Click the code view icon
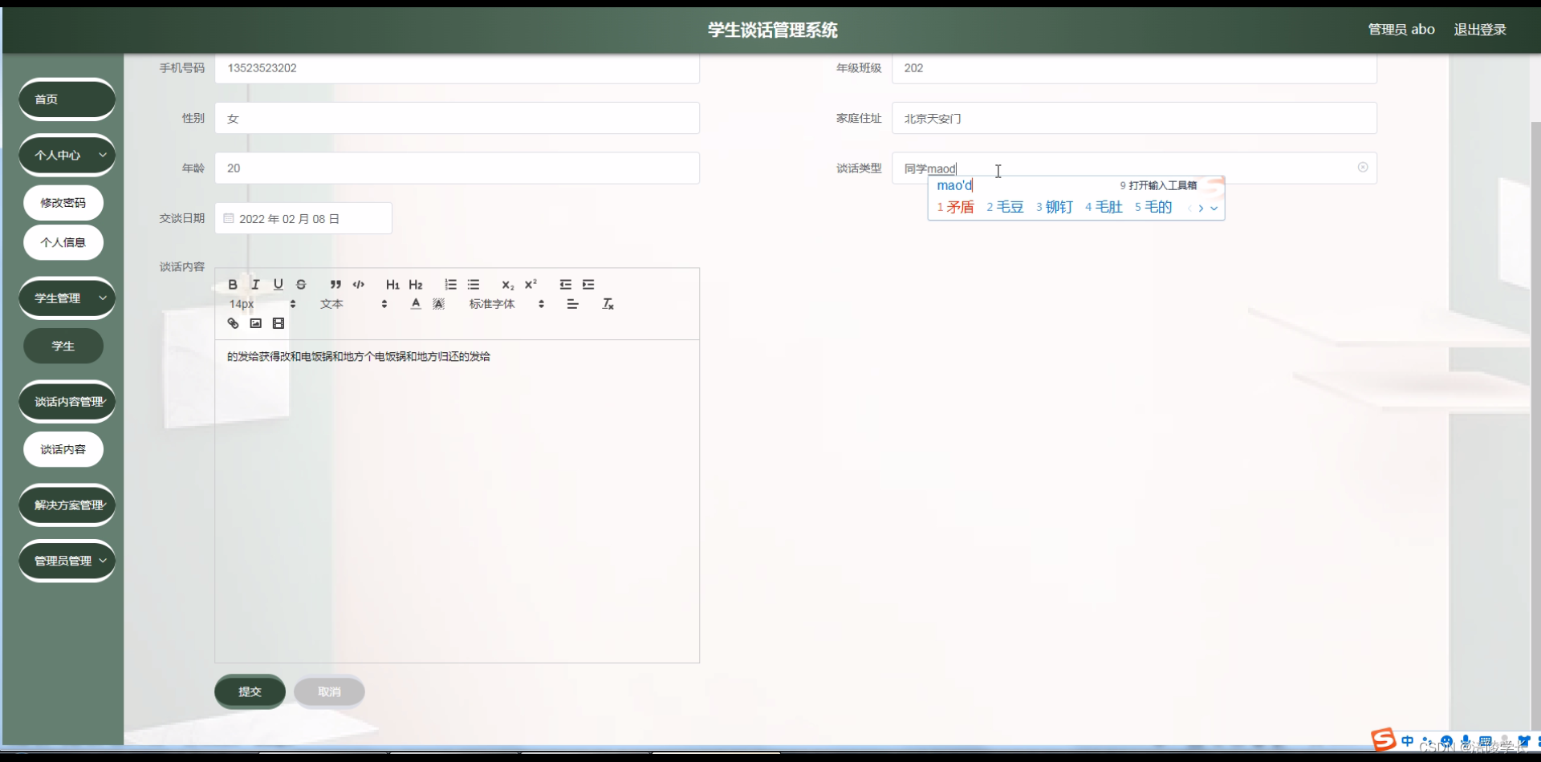The image size is (1541, 762). coord(359,285)
